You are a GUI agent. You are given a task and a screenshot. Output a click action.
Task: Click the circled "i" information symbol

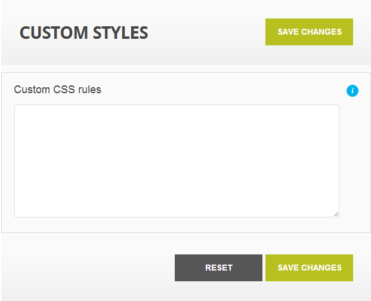[x=353, y=91]
